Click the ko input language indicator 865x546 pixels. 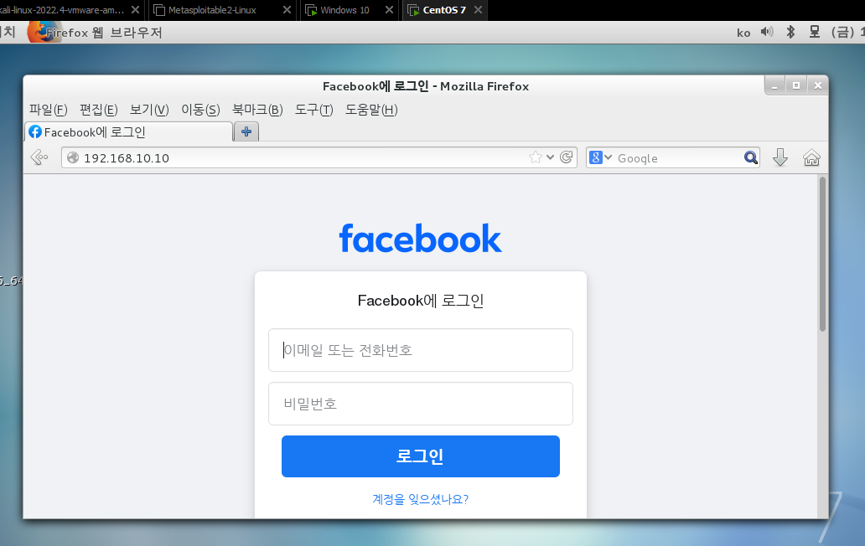tap(743, 33)
